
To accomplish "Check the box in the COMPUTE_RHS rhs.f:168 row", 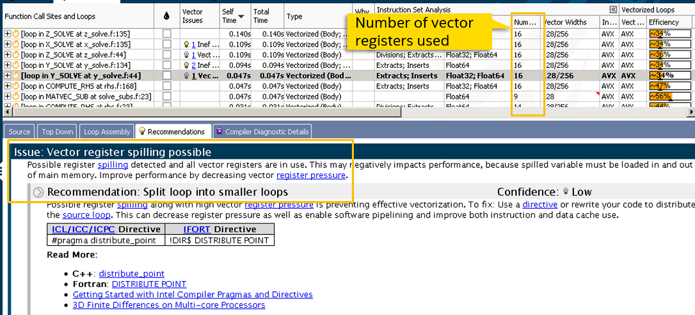I will [166, 86].
